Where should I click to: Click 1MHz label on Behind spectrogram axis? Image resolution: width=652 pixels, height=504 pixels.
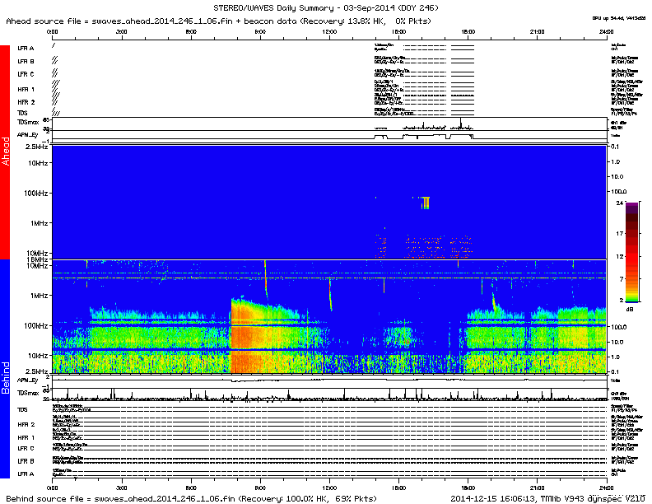tap(39, 296)
